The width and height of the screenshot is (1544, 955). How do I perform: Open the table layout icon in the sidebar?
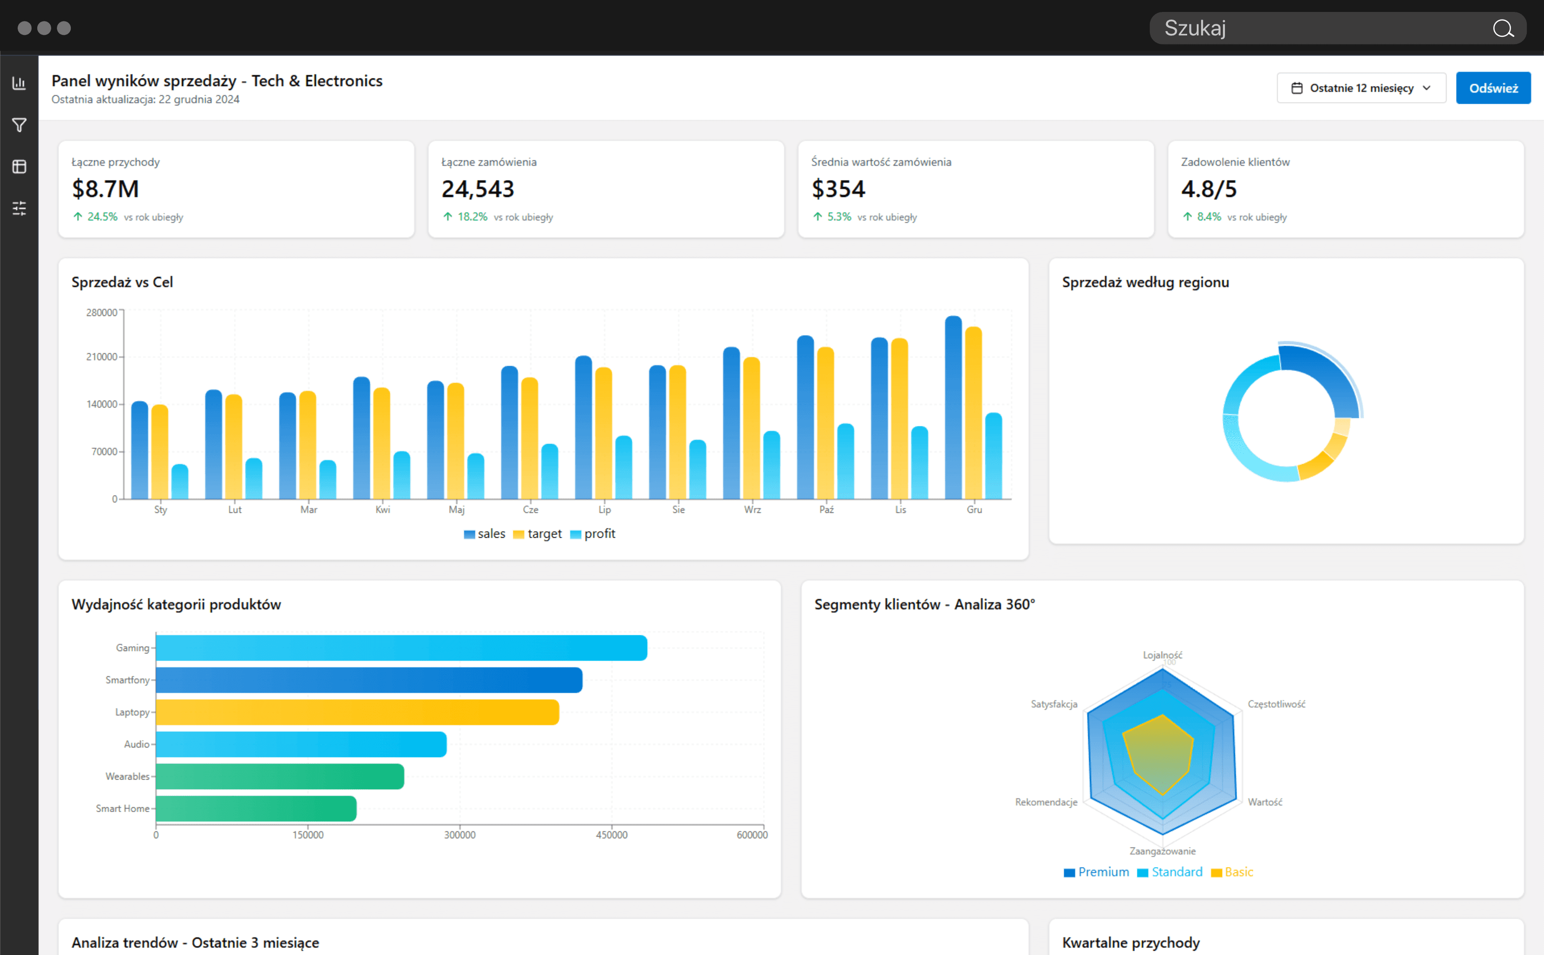(x=19, y=167)
